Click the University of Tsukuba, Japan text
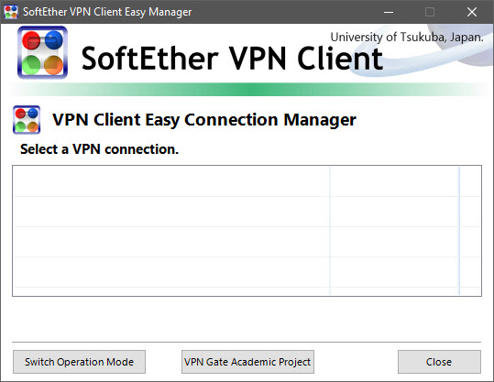Screen dimensions: 494x382 point(406,38)
